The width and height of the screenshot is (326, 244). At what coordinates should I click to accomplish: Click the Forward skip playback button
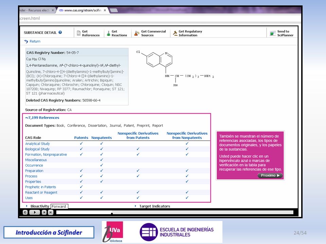[51, 212]
